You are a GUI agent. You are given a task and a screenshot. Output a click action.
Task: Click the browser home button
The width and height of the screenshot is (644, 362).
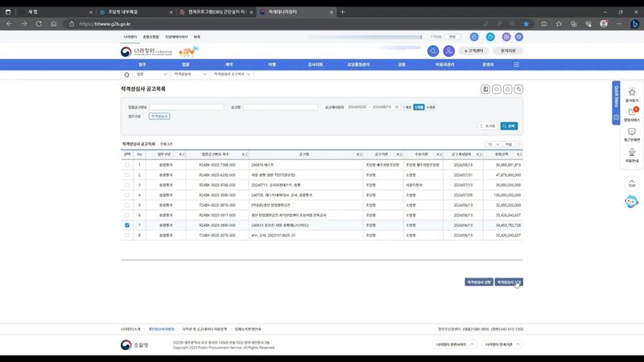pyautogui.click(x=53, y=24)
